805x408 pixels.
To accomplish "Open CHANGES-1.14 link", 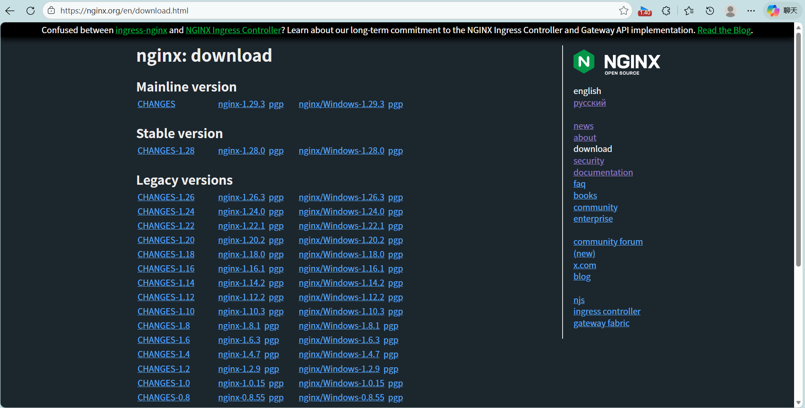I will pos(166,283).
